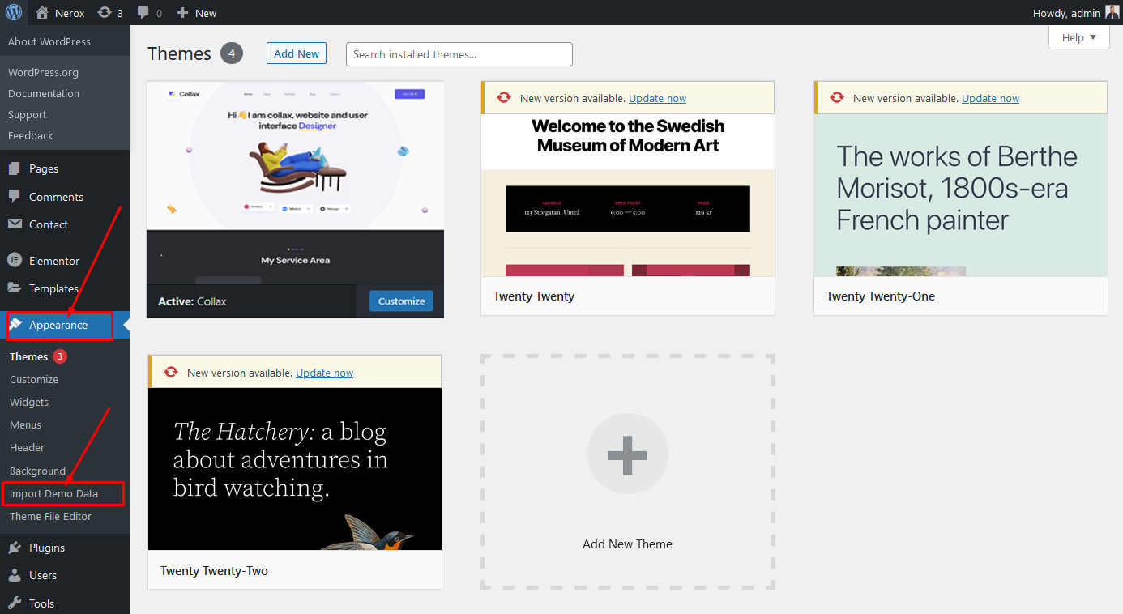This screenshot has width=1123, height=614.
Task: Open Import Demo Data submenu item
Action: click(53, 493)
